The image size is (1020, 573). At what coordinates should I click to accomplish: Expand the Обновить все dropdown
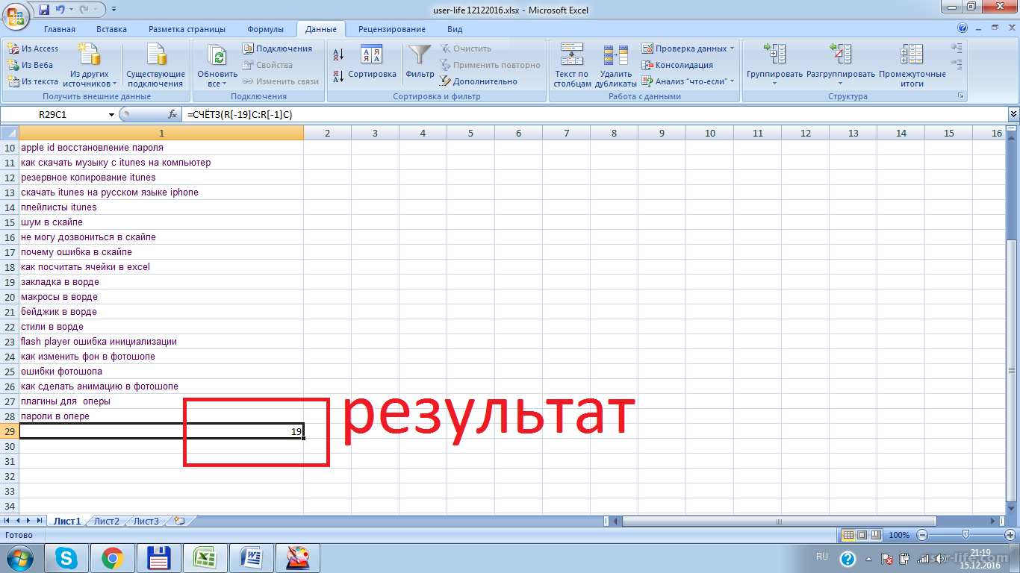pyautogui.click(x=217, y=79)
